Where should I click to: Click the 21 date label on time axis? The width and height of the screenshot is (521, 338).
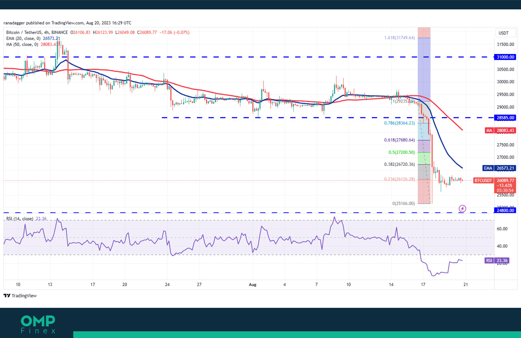pos(466,285)
